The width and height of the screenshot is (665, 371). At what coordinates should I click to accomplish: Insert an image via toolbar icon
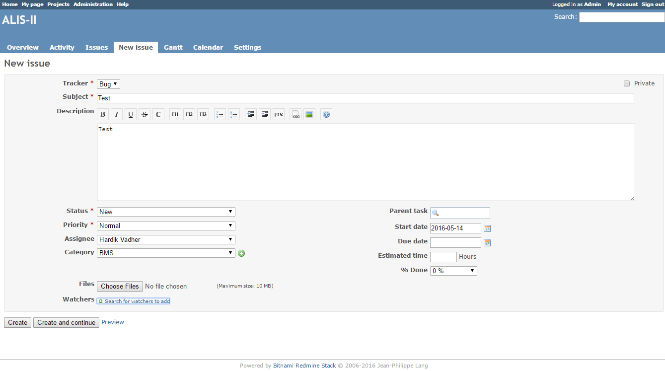(x=309, y=115)
